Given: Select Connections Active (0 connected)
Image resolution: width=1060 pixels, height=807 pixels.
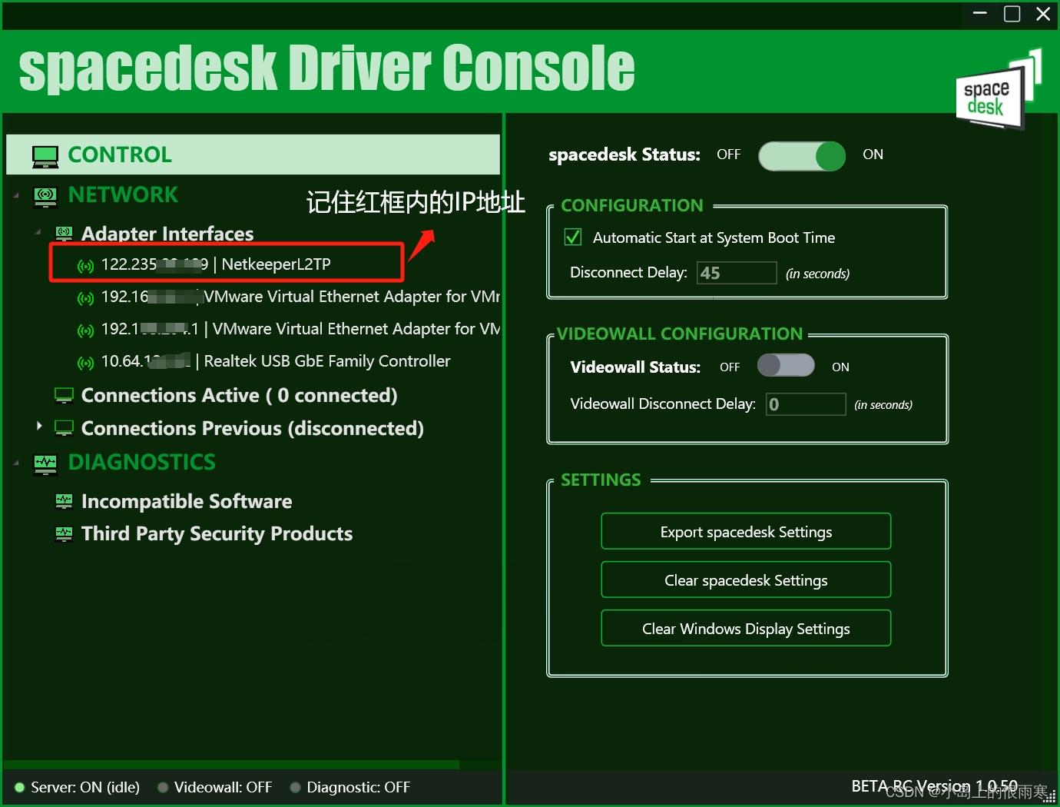Looking at the screenshot, I should coord(239,395).
